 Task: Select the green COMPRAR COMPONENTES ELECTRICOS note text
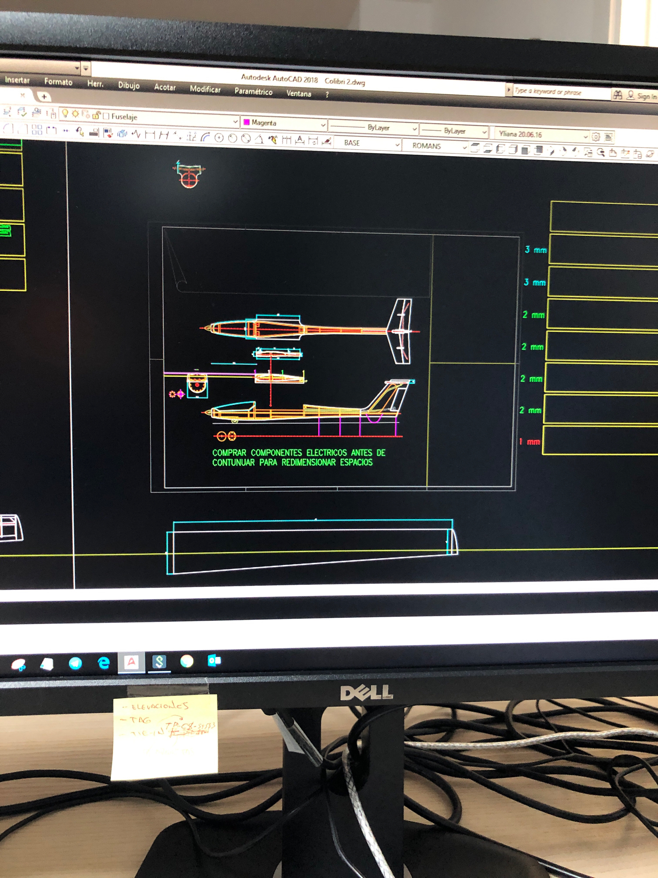tap(299, 457)
